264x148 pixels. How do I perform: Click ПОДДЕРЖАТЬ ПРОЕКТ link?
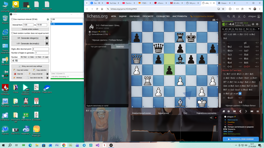202,16
